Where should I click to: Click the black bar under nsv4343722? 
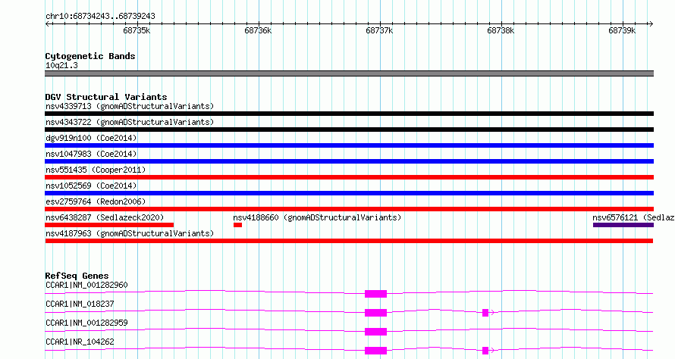pos(349,130)
